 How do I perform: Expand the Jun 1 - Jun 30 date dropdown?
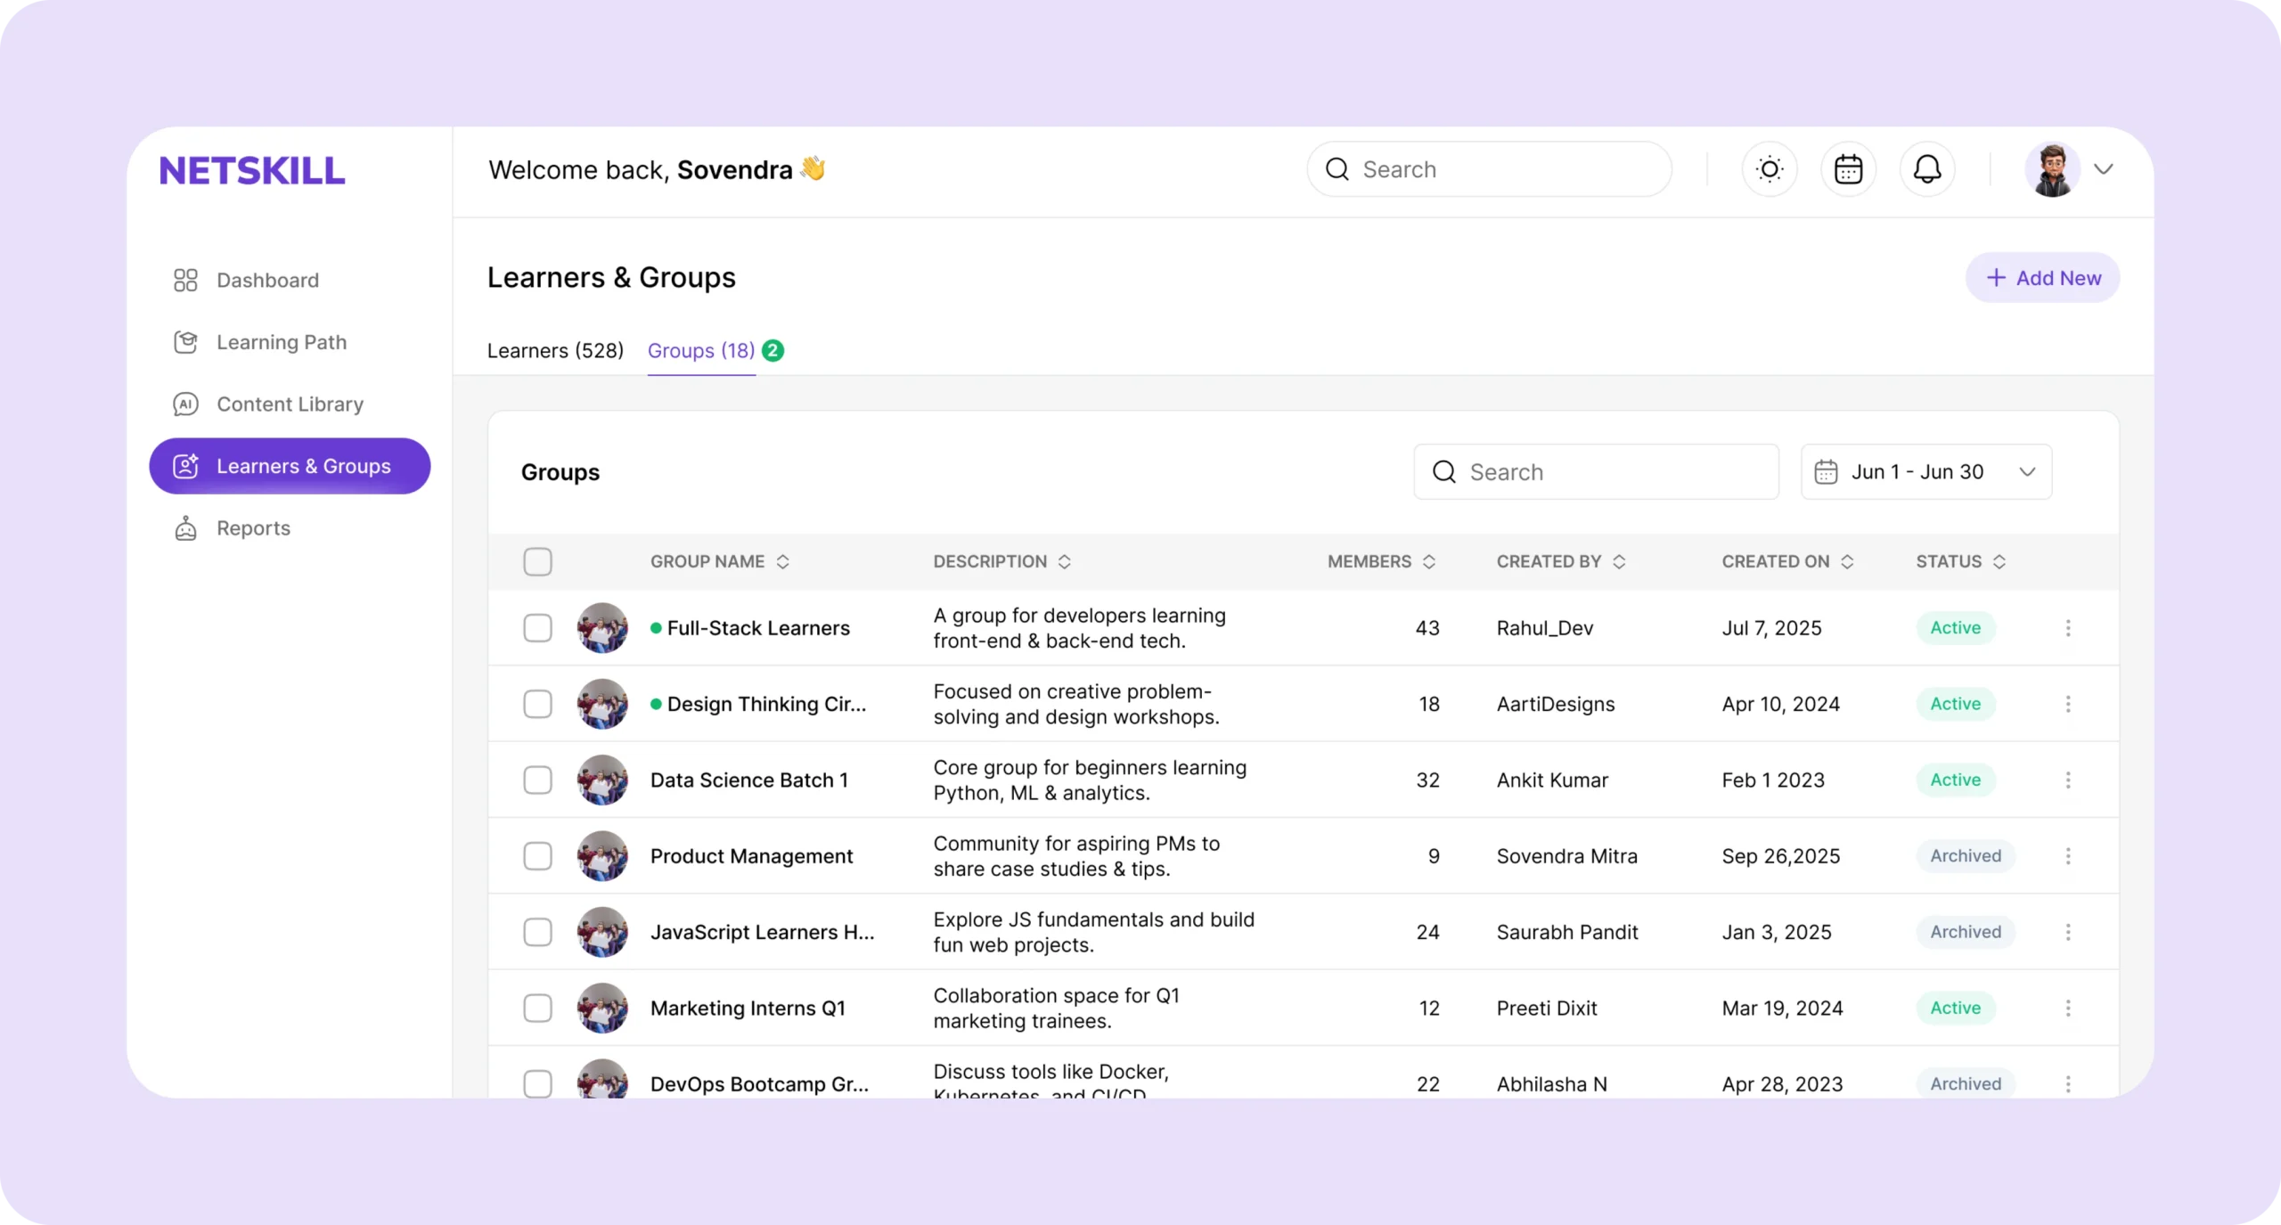(x=2026, y=472)
